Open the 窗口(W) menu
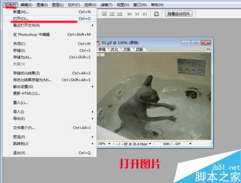This screenshot has width=241, height=183. pyautogui.click(x=140, y=5)
